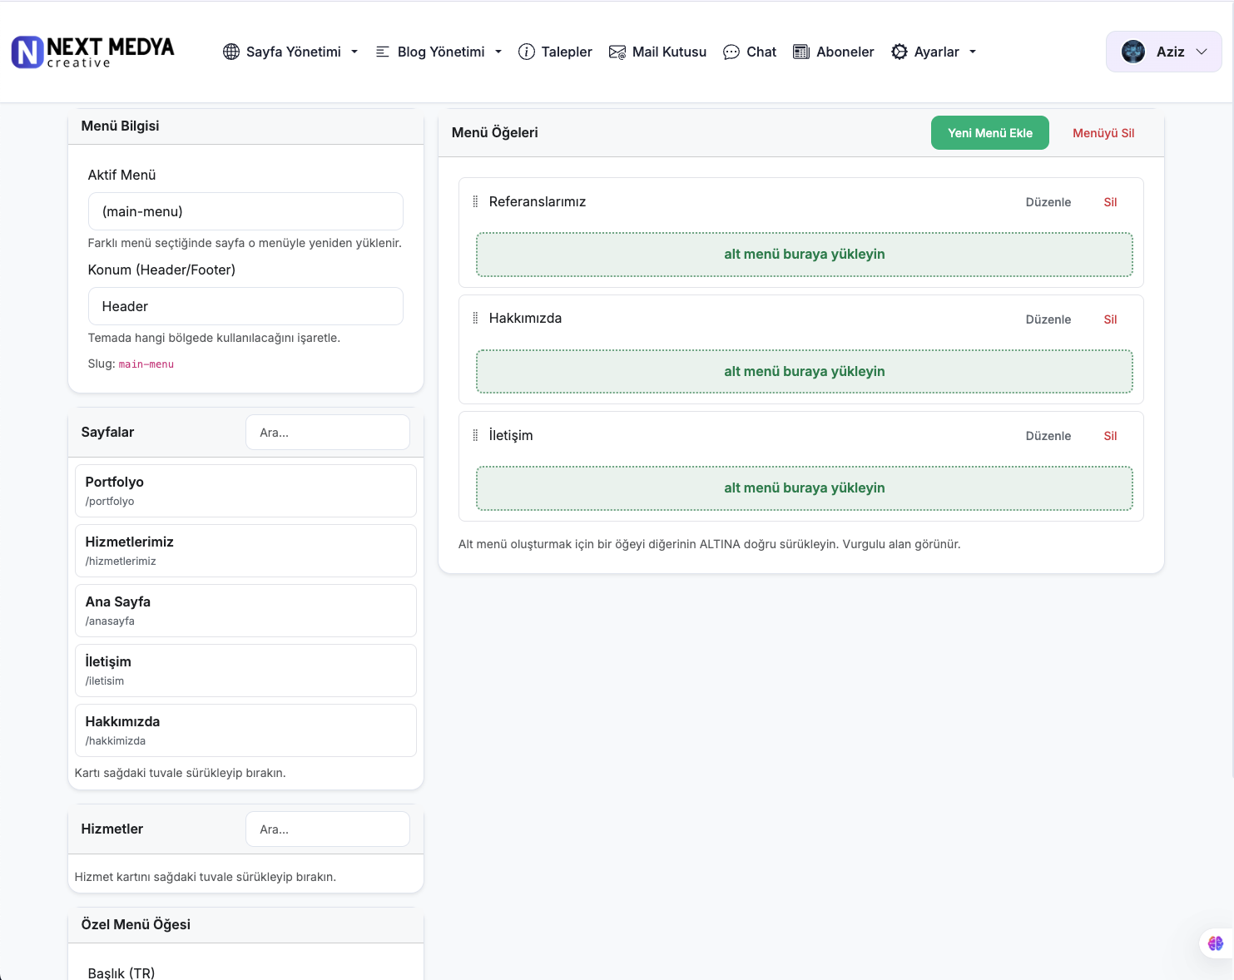Click the drag handle next to İletişim
The height and width of the screenshot is (980, 1234).
coord(475,435)
